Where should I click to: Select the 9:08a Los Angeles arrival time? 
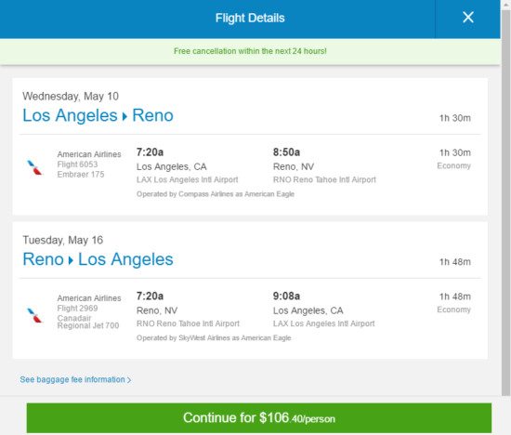(x=286, y=297)
